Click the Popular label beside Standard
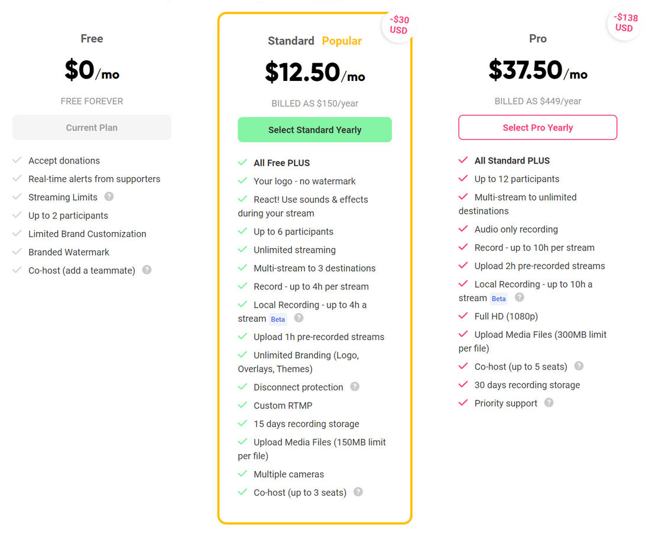Viewport: 655px width, 535px height. 342,41
